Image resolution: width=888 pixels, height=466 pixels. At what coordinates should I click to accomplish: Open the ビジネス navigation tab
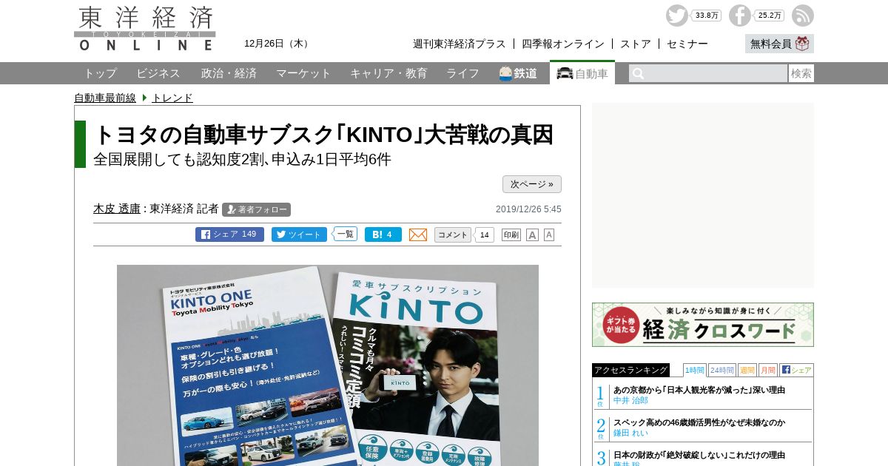tap(158, 73)
